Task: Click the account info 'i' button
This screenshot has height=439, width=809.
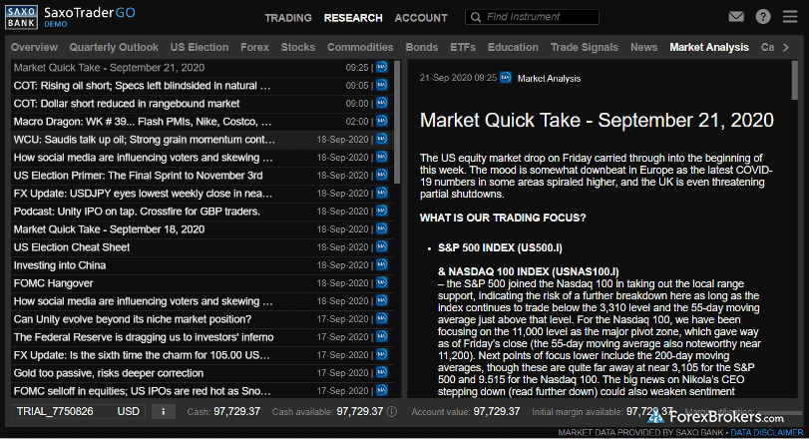Action: (164, 412)
